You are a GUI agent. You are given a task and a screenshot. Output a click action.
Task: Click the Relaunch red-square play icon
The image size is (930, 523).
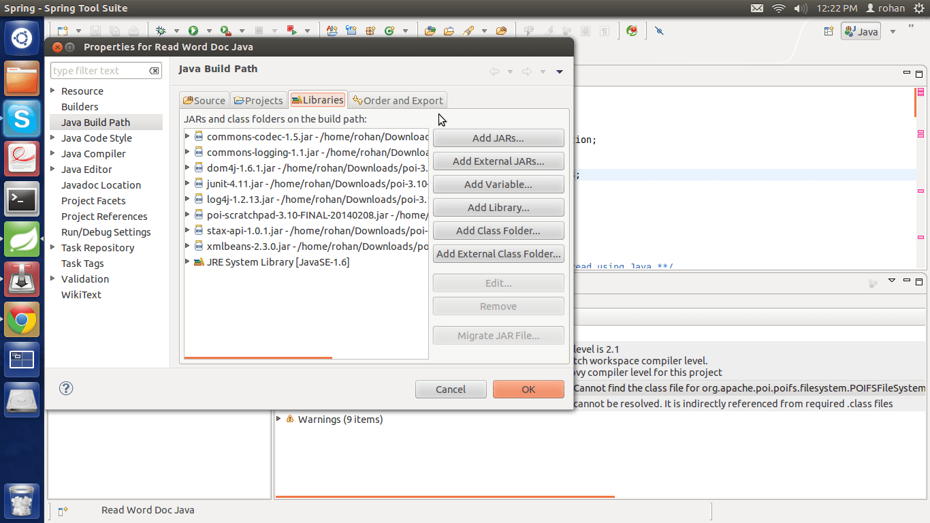pos(292,31)
